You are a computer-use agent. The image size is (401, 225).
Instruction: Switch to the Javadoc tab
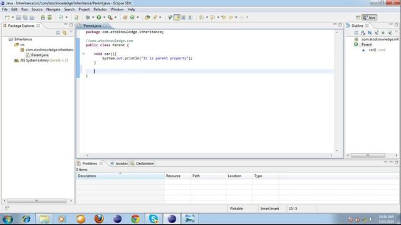pos(119,164)
